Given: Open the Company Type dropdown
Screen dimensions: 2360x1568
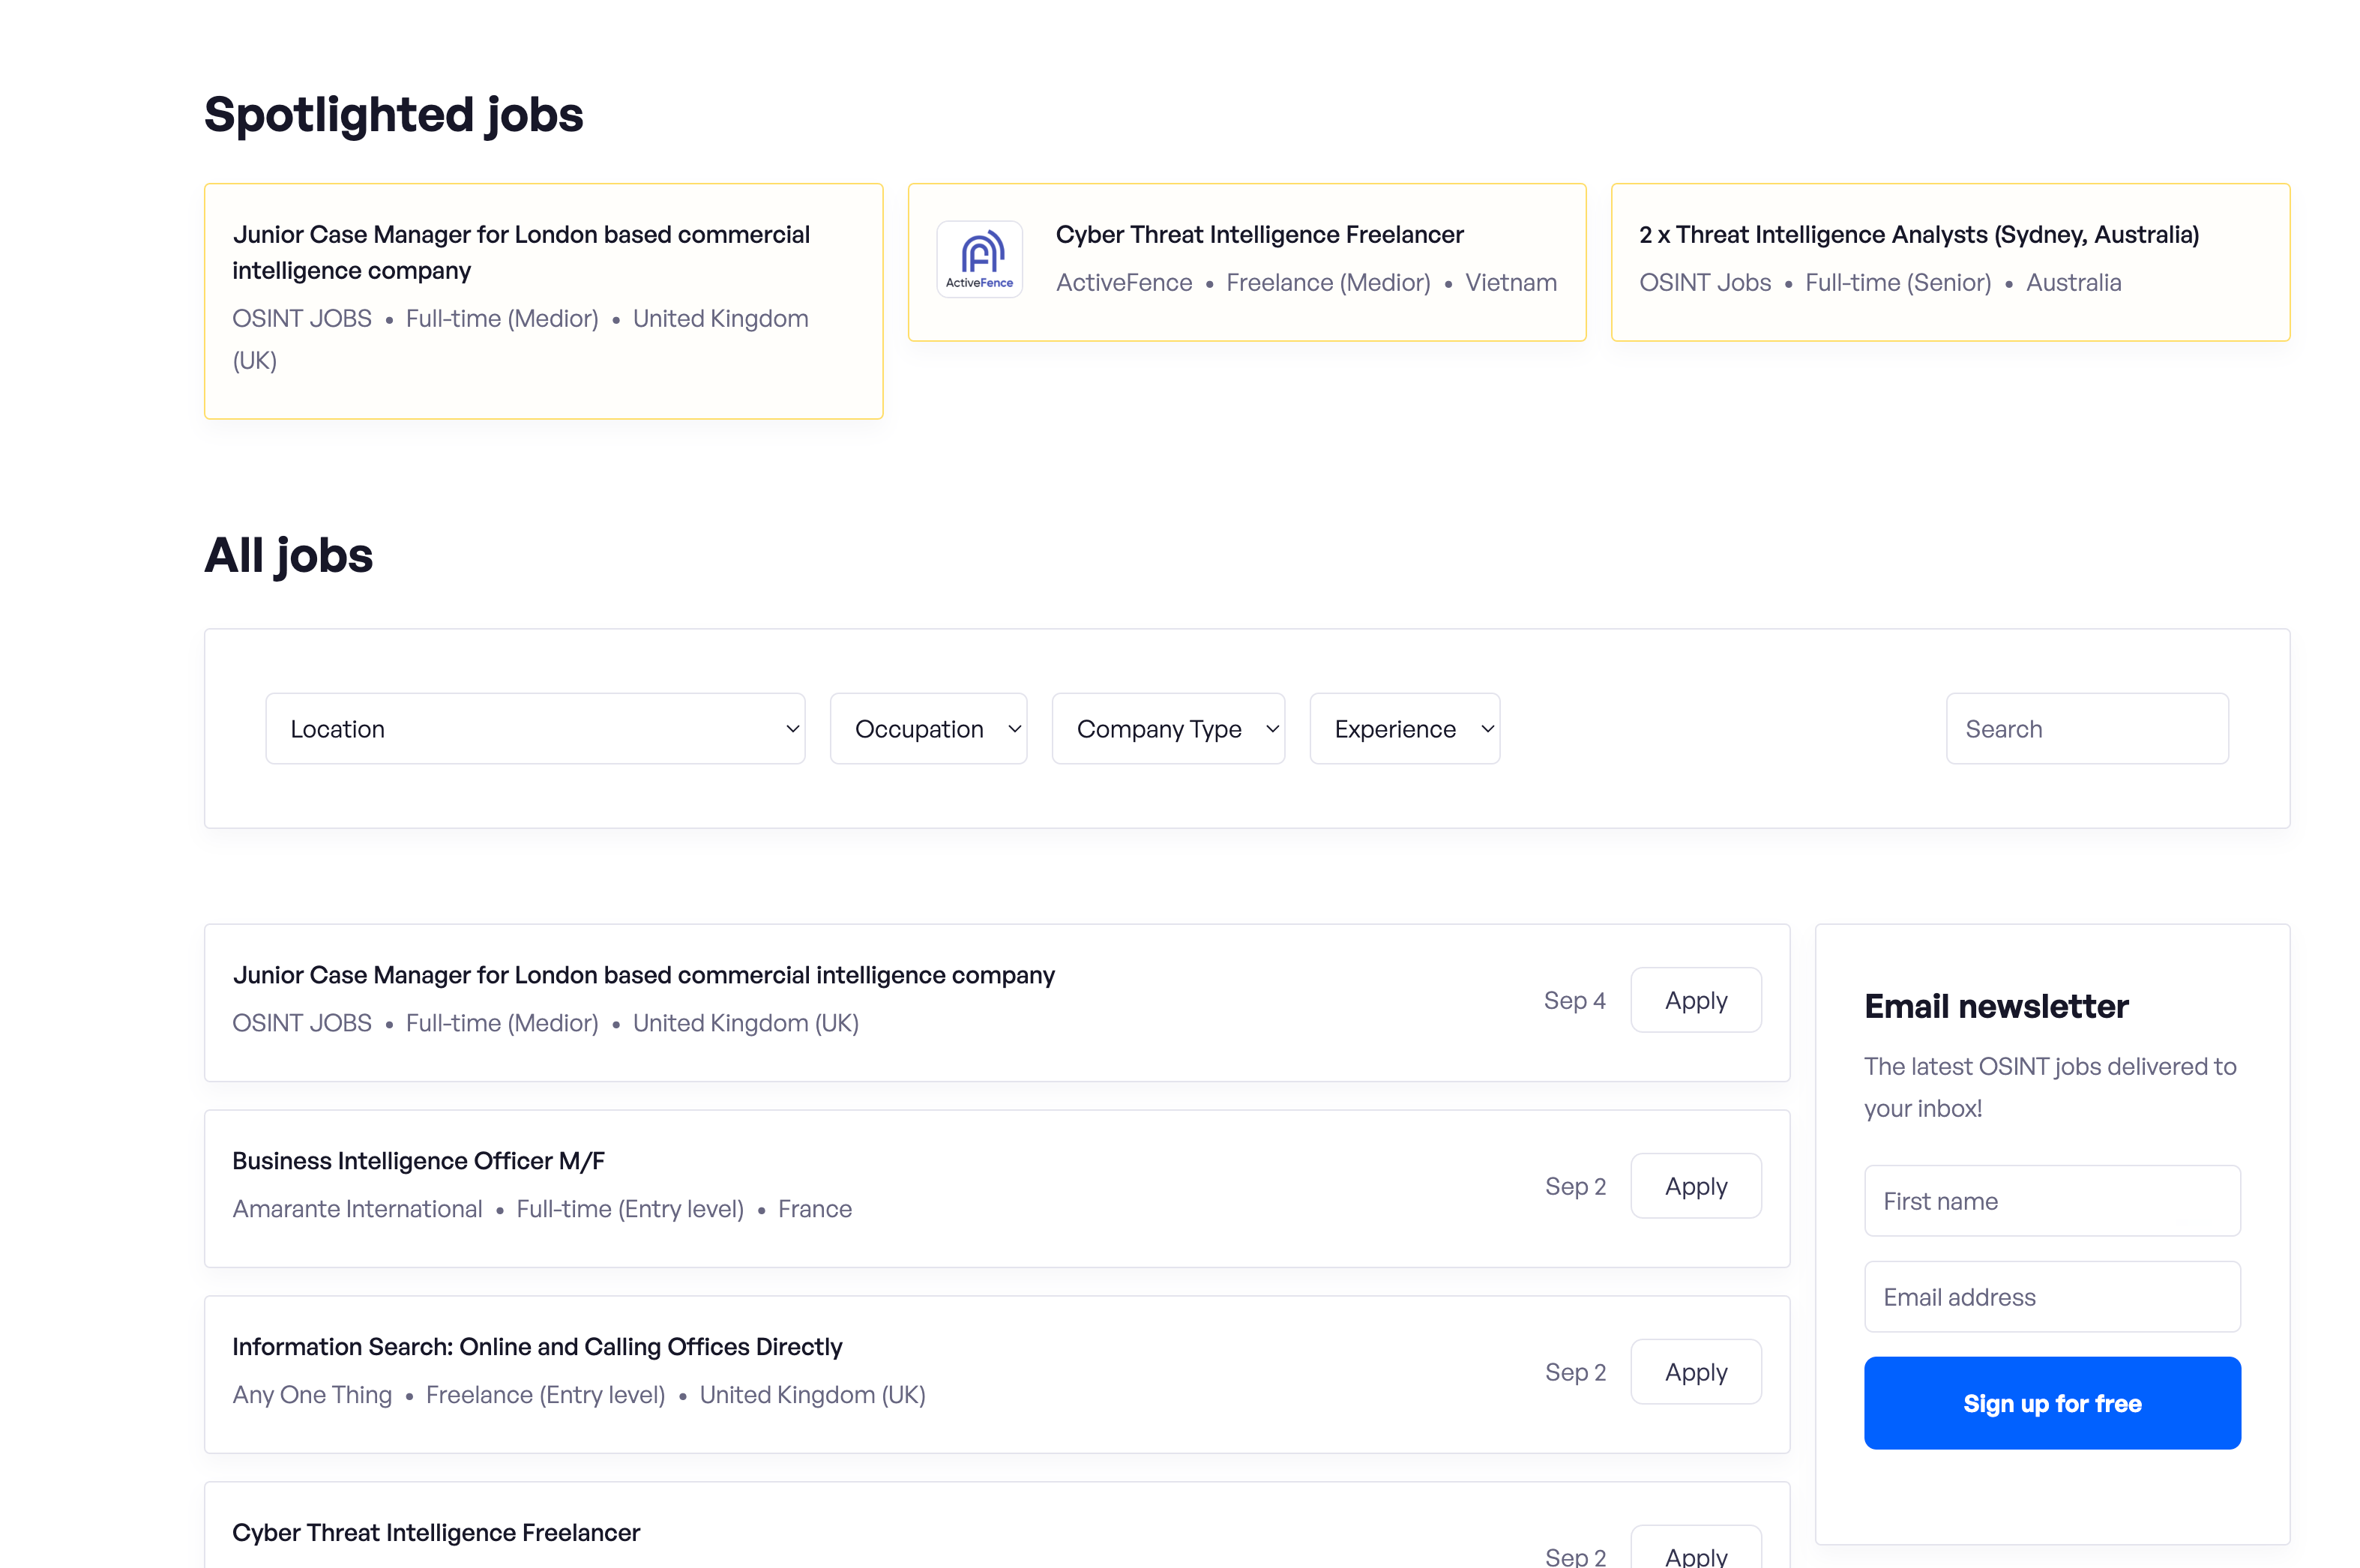Looking at the screenshot, I should [1168, 728].
